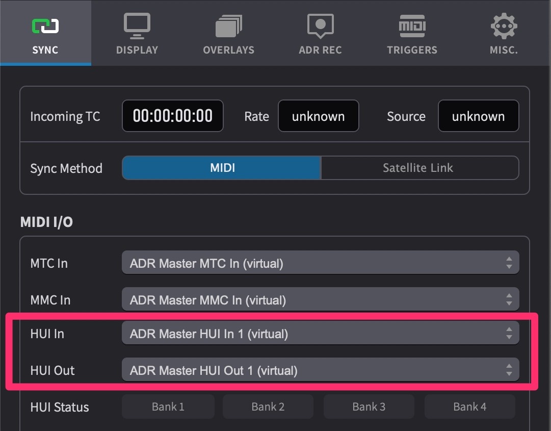Click the TRIGGERS MIDI icon
This screenshot has width=551, height=431.
click(412, 26)
